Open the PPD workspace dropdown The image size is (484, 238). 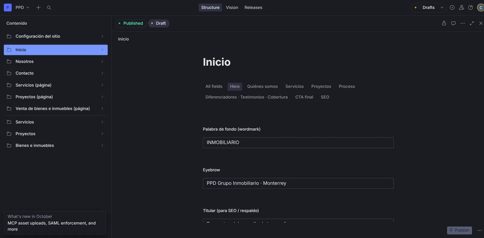coord(22,8)
